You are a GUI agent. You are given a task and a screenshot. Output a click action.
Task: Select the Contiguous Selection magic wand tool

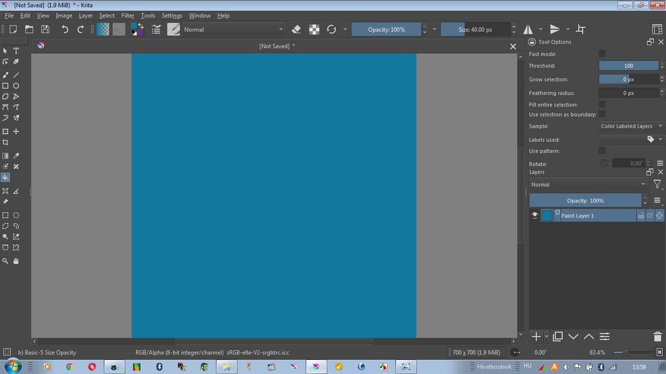[5, 237]
